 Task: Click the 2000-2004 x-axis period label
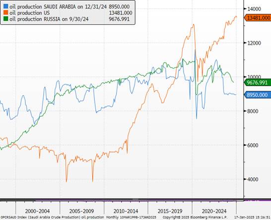(x=37, y=211)
